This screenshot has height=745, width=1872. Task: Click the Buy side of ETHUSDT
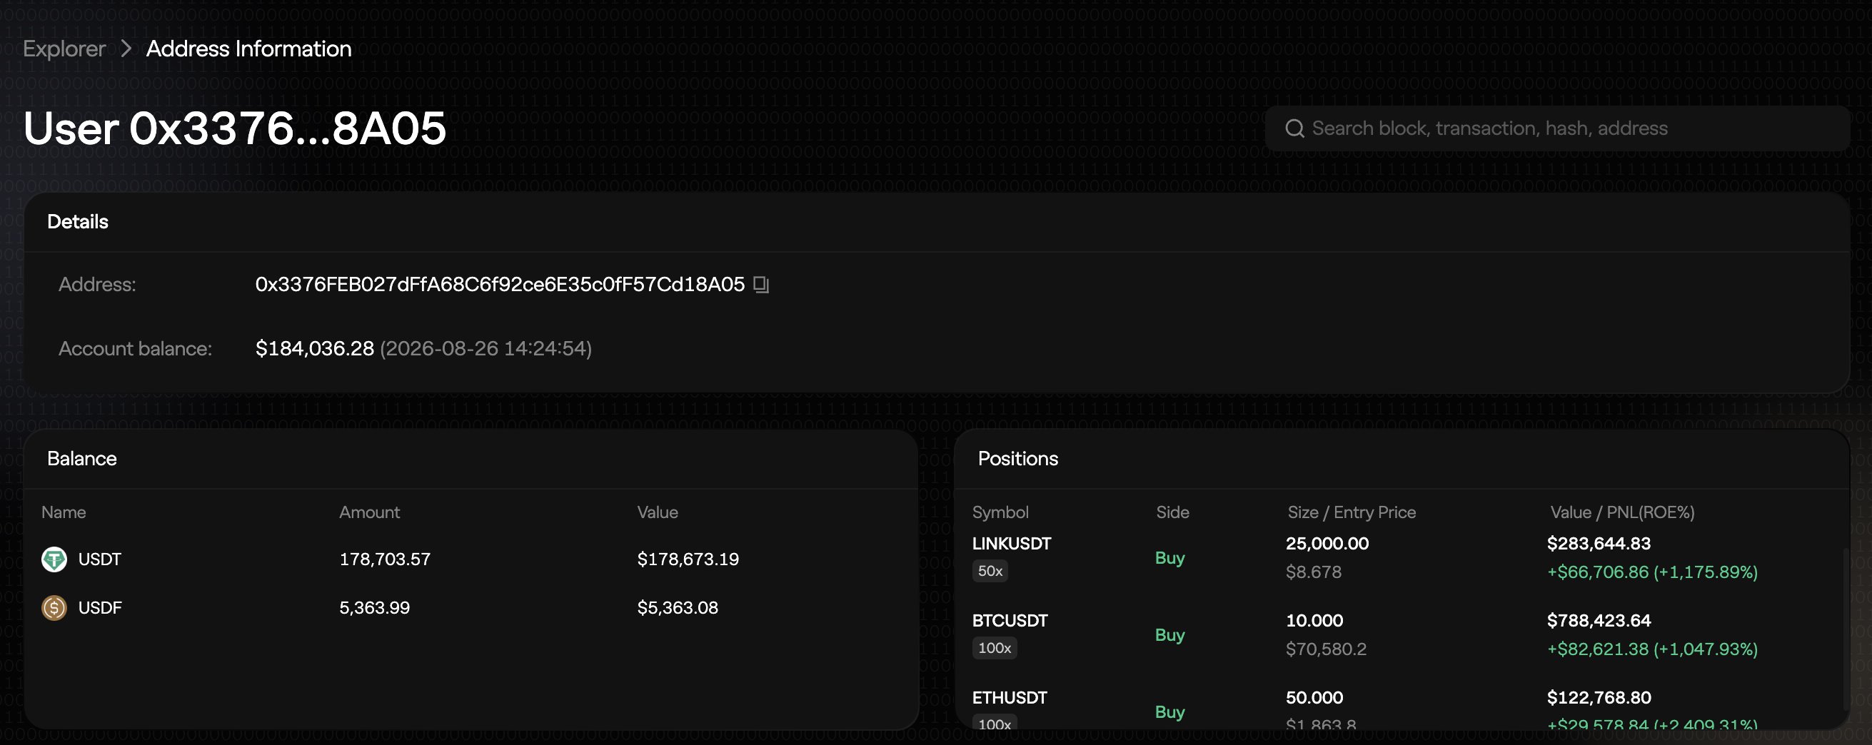click(1169, 712)
